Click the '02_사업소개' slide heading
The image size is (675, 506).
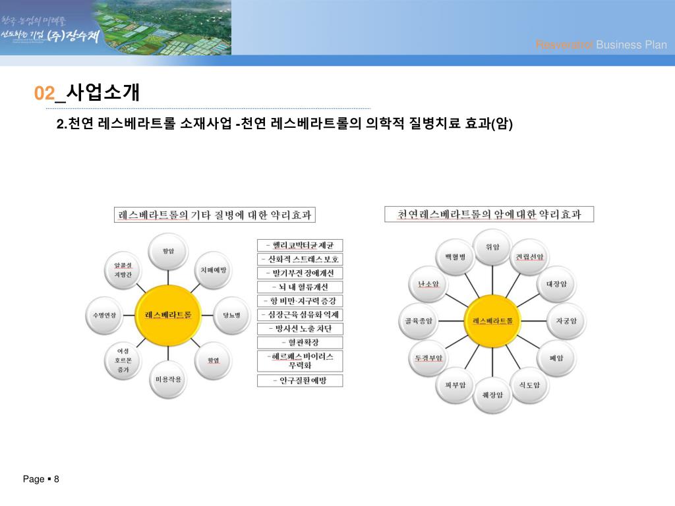tap(87, 92)
